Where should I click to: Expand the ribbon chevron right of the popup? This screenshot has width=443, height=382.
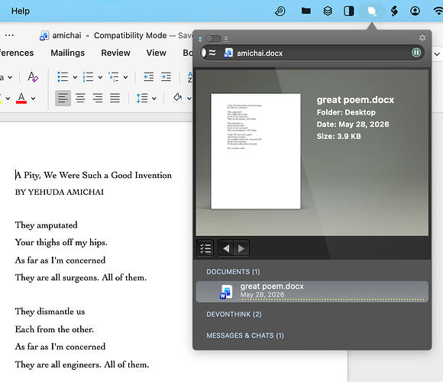437,53
